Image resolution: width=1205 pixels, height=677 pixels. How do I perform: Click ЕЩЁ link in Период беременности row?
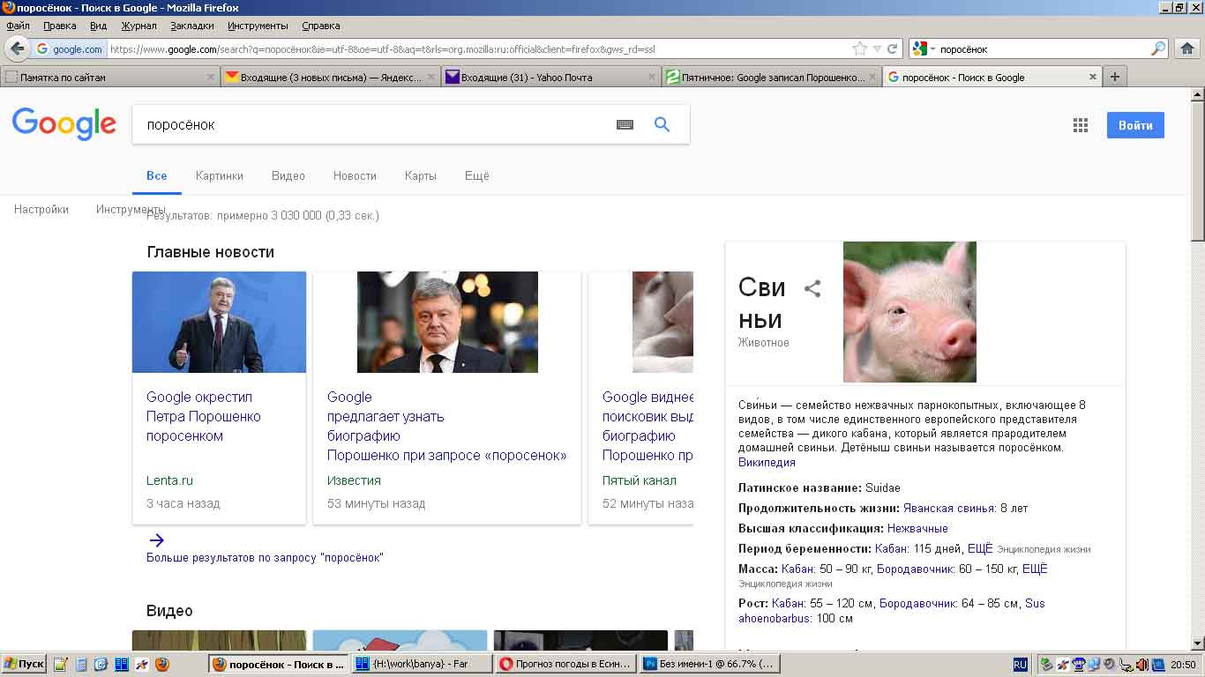[x=980, y=548]
